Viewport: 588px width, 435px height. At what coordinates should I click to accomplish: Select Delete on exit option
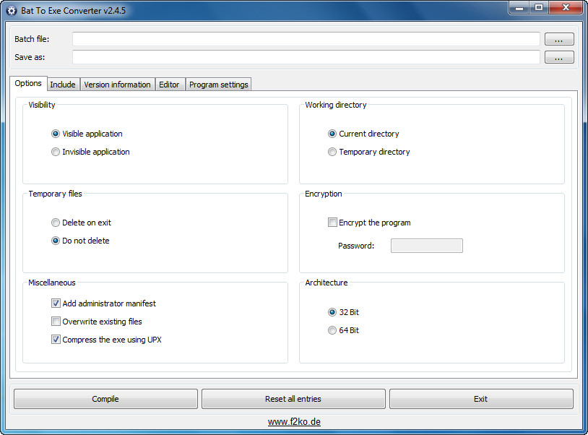point(56,223)
